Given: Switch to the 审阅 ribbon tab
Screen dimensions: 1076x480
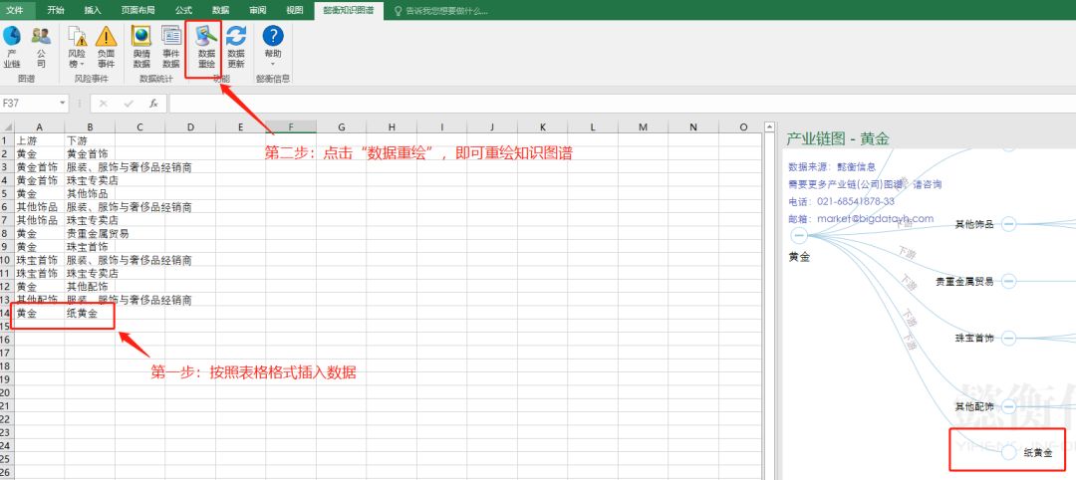Looking at the screenshot, I should [258, 10].
